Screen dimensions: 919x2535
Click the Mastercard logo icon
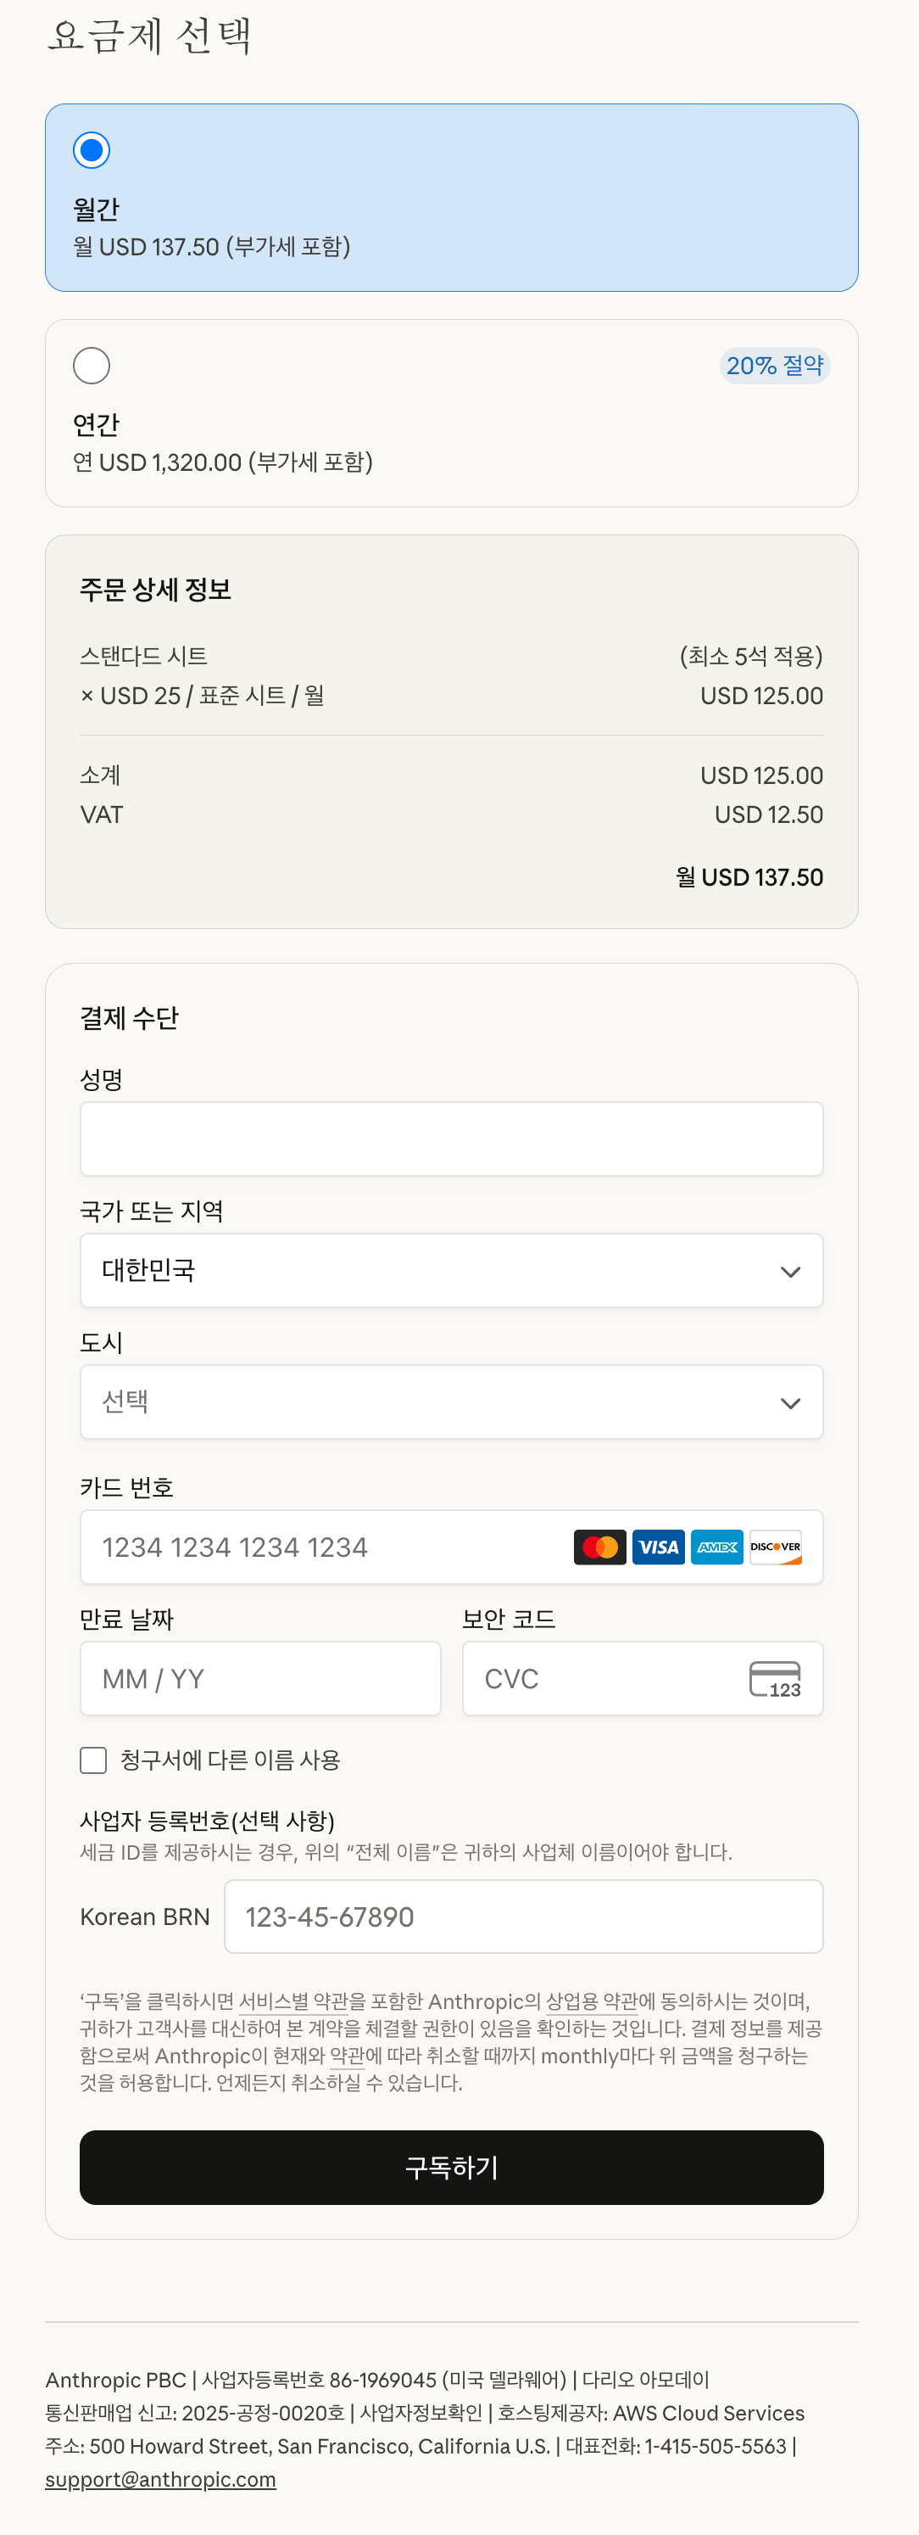pyautogui.click(x=599, y=1547)
